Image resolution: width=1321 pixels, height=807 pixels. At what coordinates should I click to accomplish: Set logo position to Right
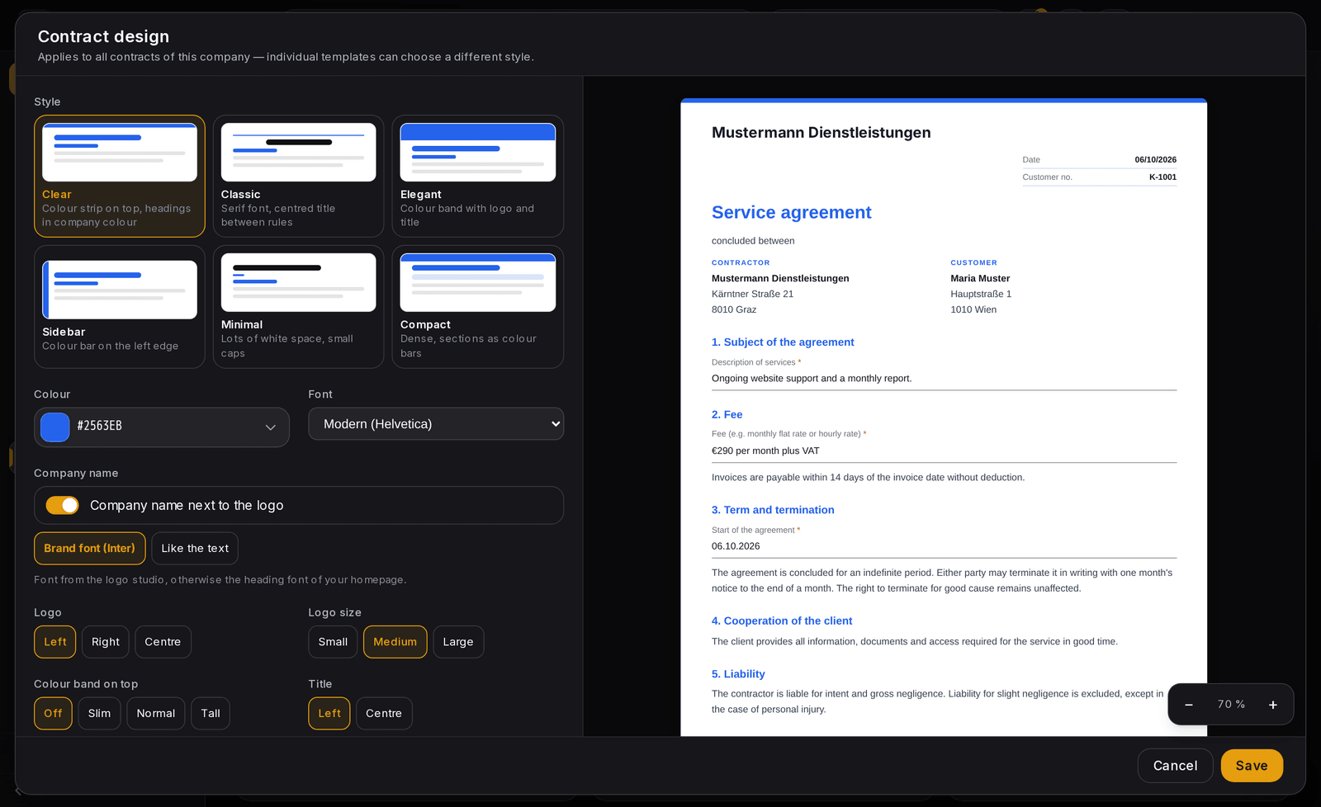coord(106,642)
